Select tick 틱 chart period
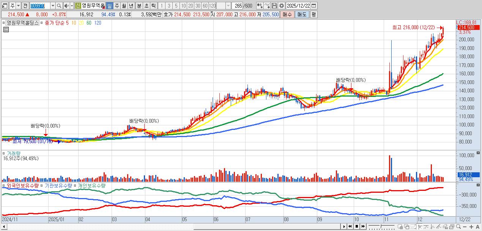 [153, 6]
